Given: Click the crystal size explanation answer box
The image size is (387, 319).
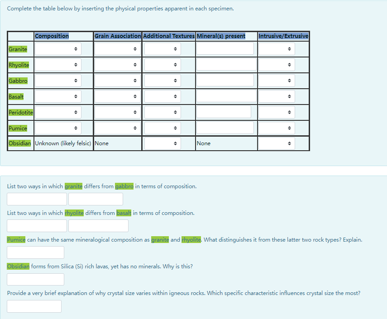Looking at the screenshot, I should click(34, 306).
